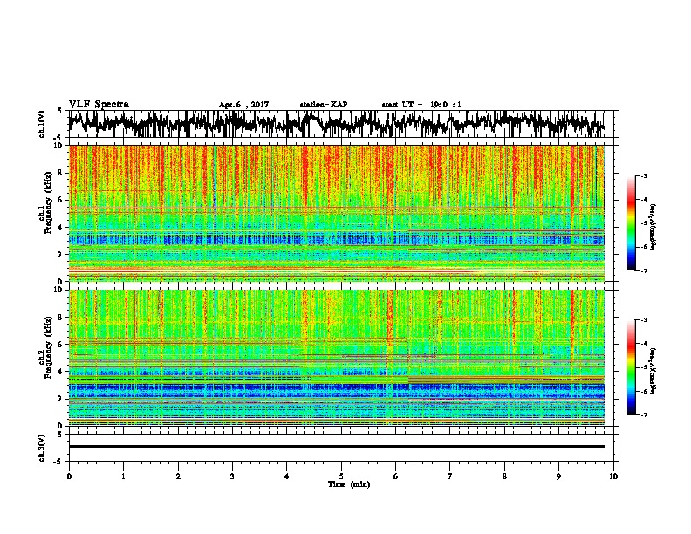Click the time axis tick '1'
Viewport: 691px width, 534px height.
pyautogui.click(x=124, y=476)
